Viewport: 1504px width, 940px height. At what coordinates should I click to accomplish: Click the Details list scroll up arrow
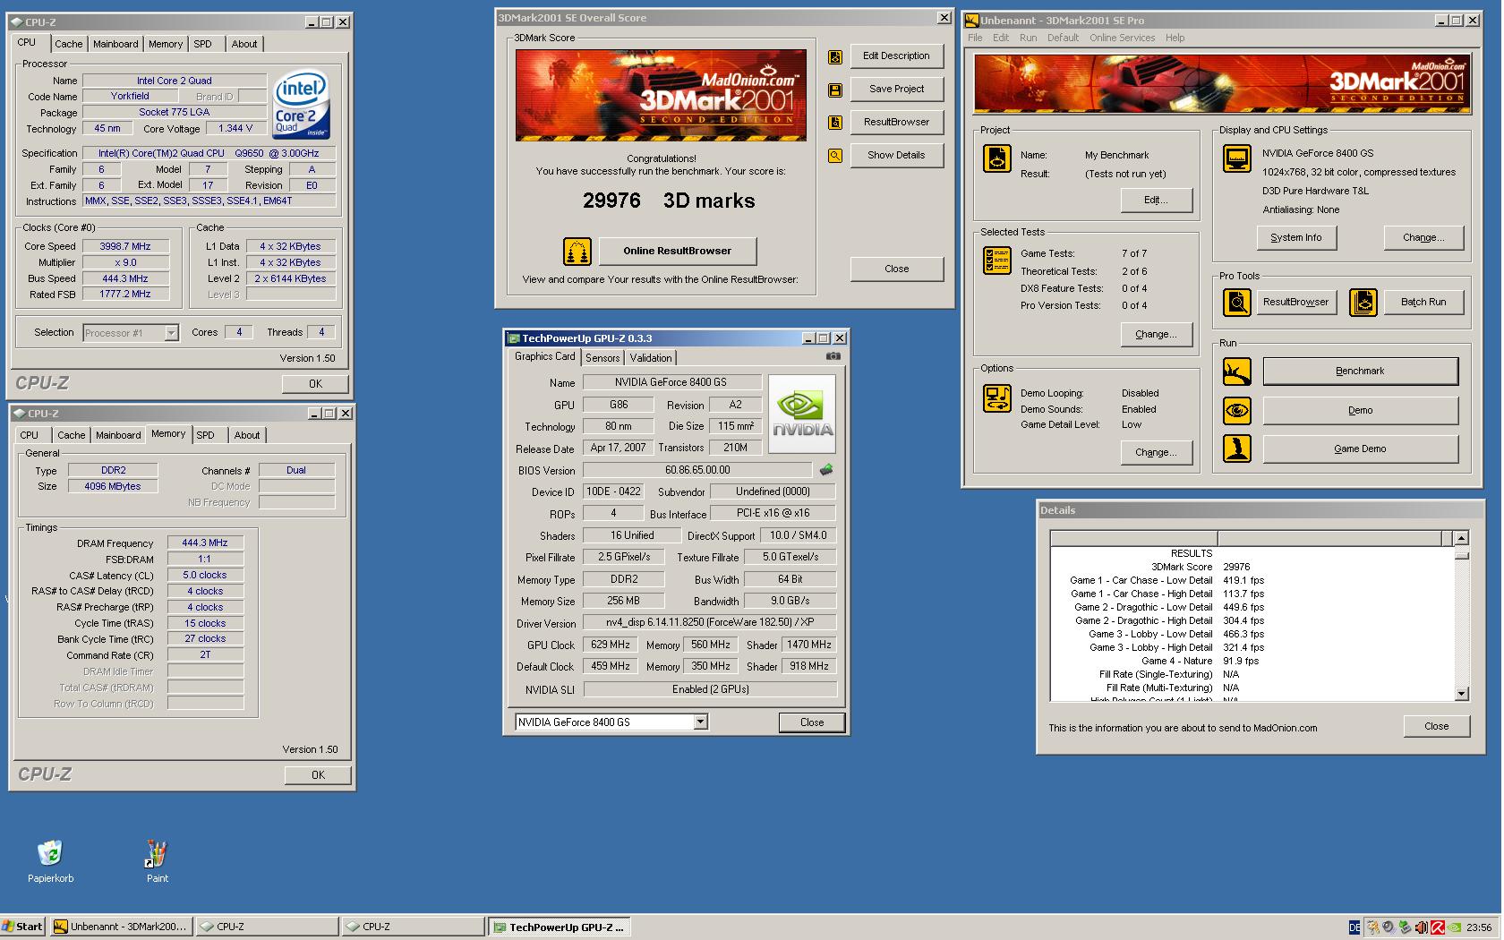(x=1461, y=538)
